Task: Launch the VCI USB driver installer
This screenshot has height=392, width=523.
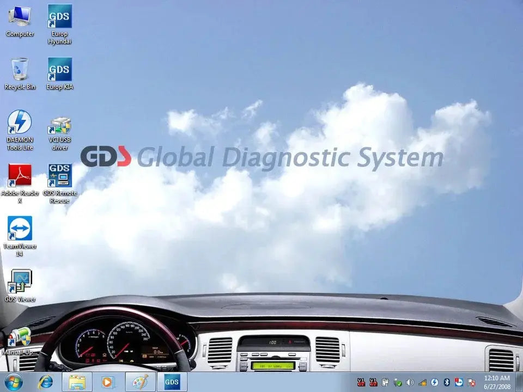Action: tap(59, 125)
